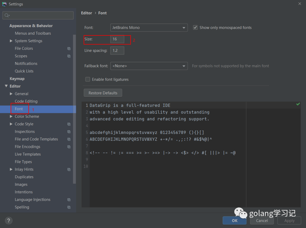
Task: Open the Fallback font dropdown
Action: (x=149, y=66)
